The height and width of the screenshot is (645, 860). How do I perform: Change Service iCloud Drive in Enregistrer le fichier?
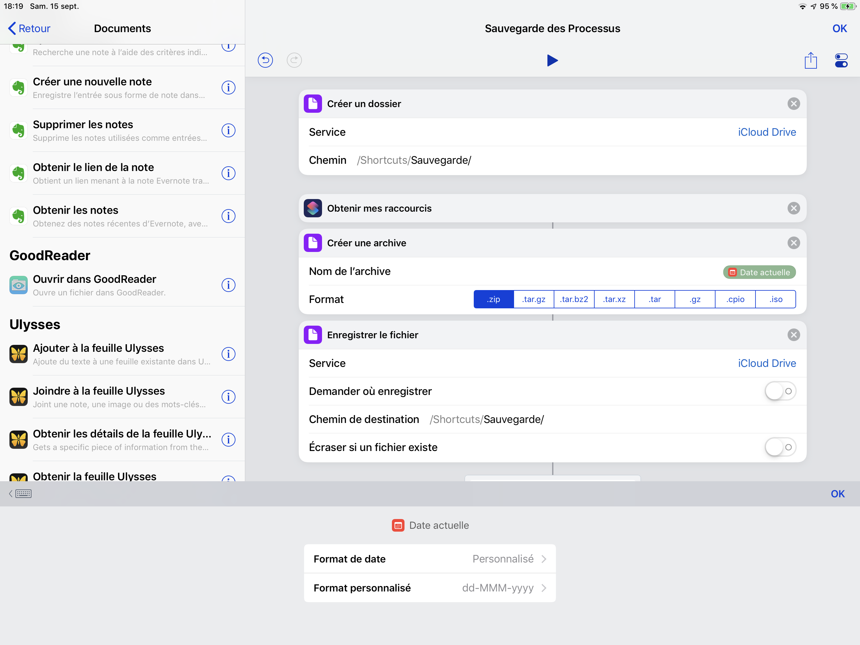tap(766, 363)
